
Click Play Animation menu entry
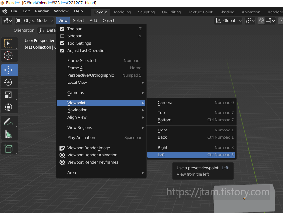101,138
